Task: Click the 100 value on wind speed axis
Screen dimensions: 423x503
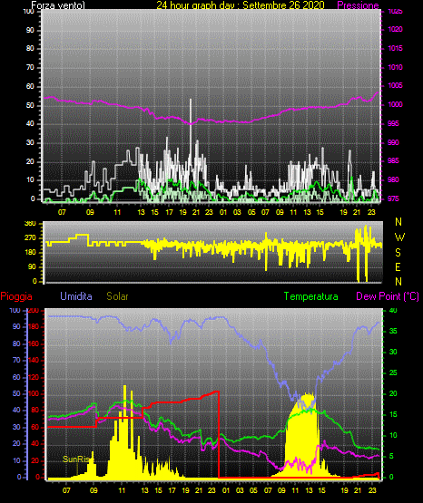Action: click(28, 12)
